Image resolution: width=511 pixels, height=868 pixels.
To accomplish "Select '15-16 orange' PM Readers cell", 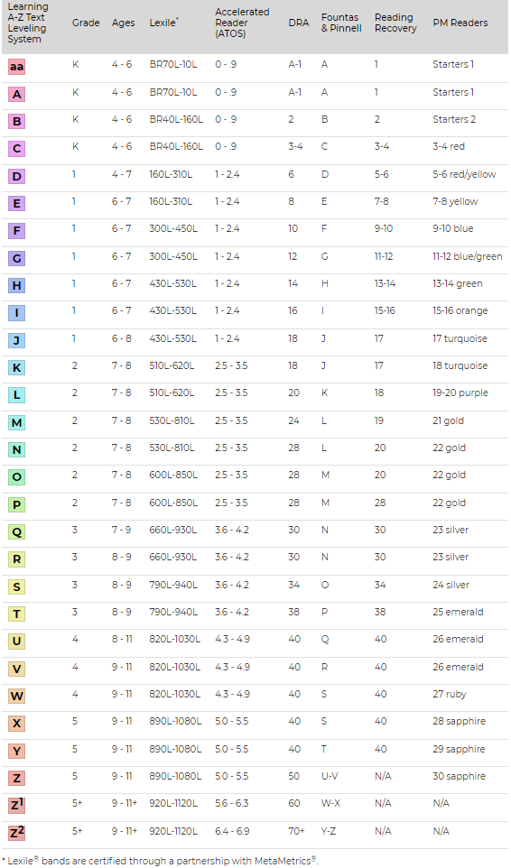I will (460, 310).
